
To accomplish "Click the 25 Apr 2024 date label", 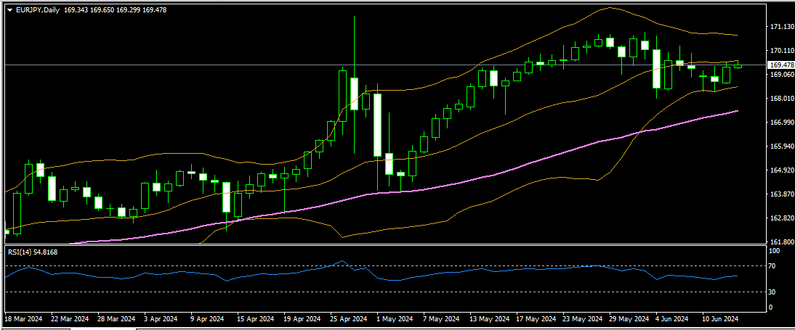I will [348, 319].
